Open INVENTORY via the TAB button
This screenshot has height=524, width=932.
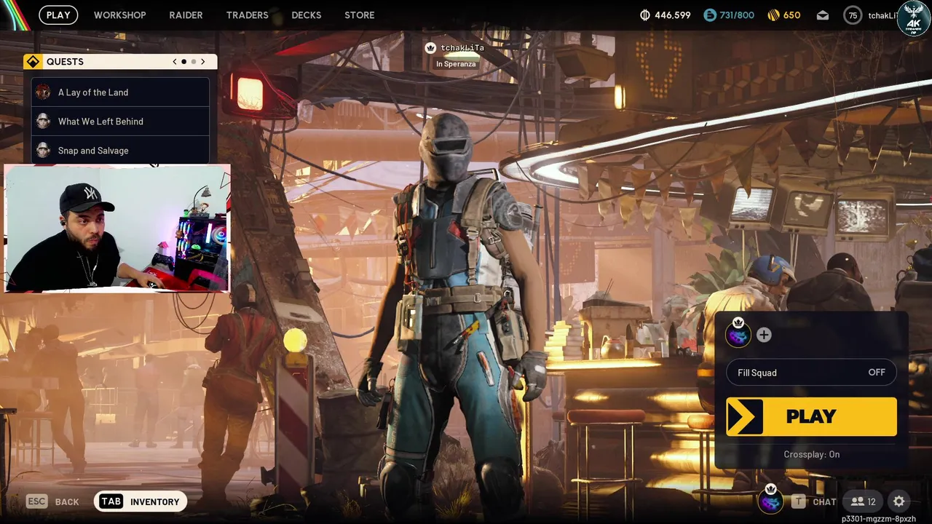pos(141,501)
